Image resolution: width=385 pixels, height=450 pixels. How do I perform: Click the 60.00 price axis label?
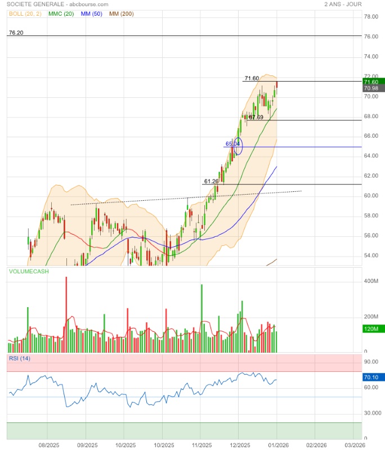point(371,195)
